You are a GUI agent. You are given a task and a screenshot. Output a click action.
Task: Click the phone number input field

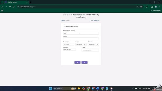pyautogui.click(x=69, y=50)
